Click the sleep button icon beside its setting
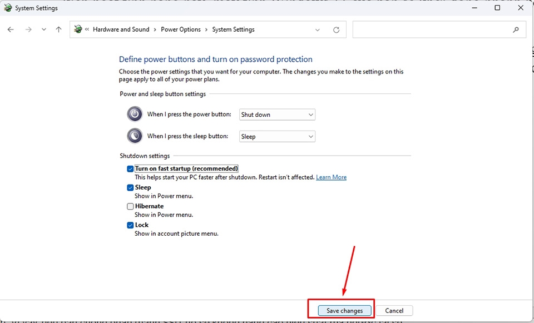The image size is (534, 323). [x=134, y=135]
